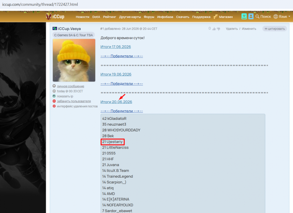Click the browser address bar URL
293x213 pixels.
[x=40, y=4]
